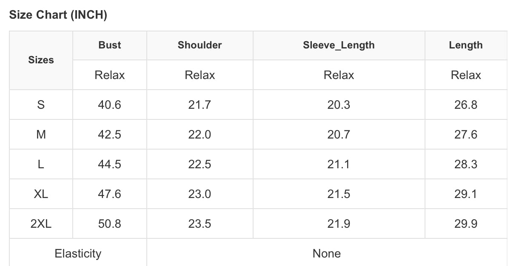Click the Relax label under Bust
Image resolution: width=522 pixels, height=266 pixels.
click(x=110, y=75)
